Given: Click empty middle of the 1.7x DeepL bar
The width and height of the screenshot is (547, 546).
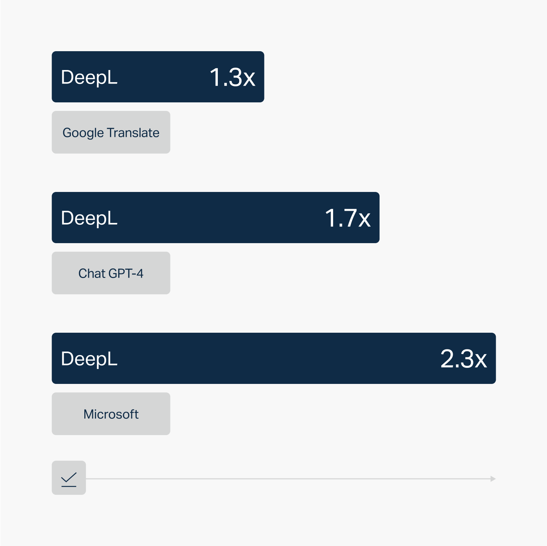Looking at the screenshot, I should (x=221, y=218).
